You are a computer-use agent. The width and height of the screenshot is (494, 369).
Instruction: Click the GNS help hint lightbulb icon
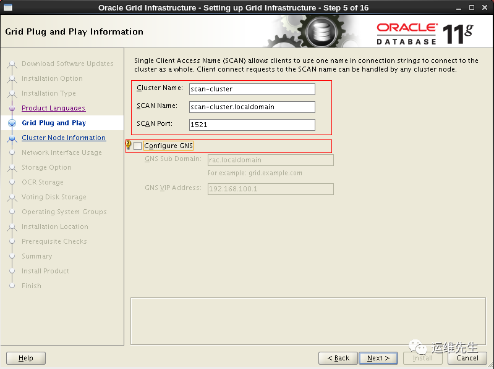click(128, 144)
